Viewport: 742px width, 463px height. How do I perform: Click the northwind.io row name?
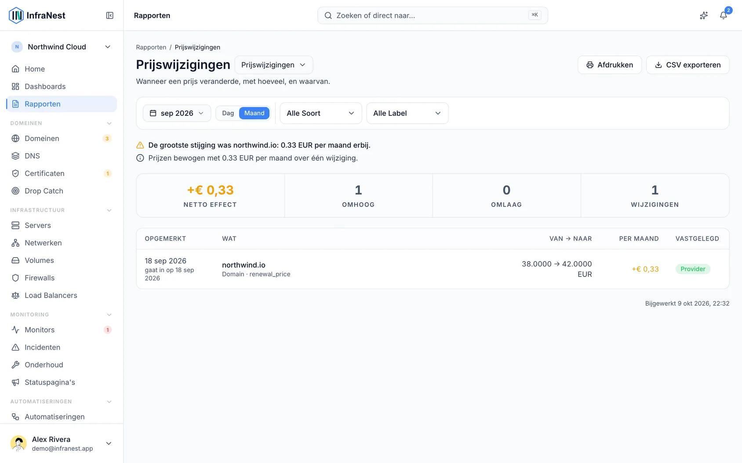click(244, 265)
